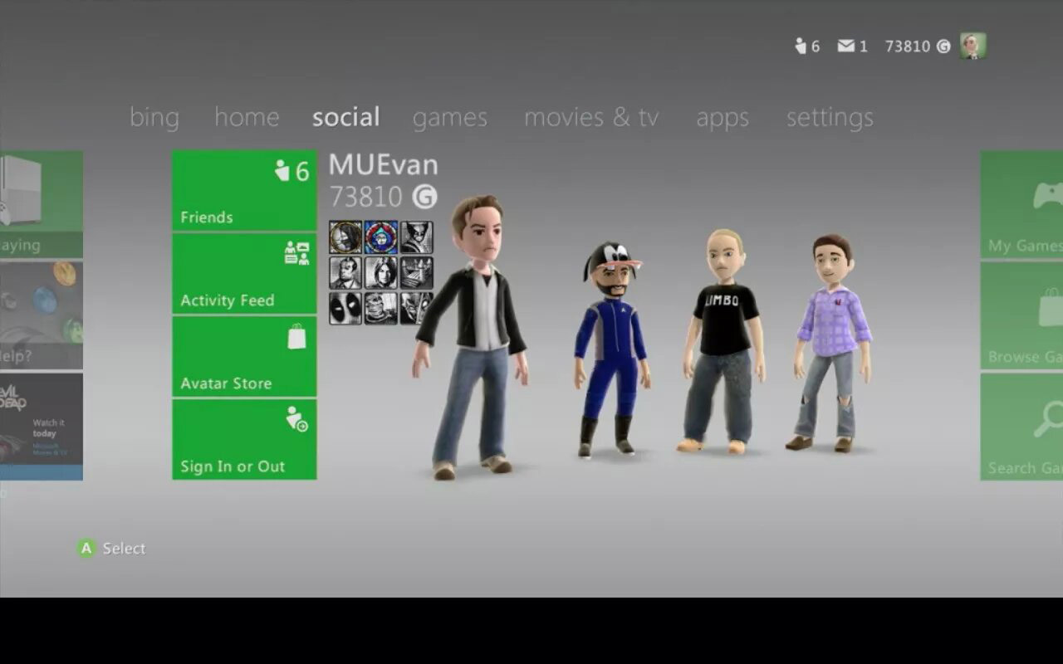The height and width of the screenshot is (664, 1063).
Task: Open the friends online indicator in the top bar
Action: point(806,46)
